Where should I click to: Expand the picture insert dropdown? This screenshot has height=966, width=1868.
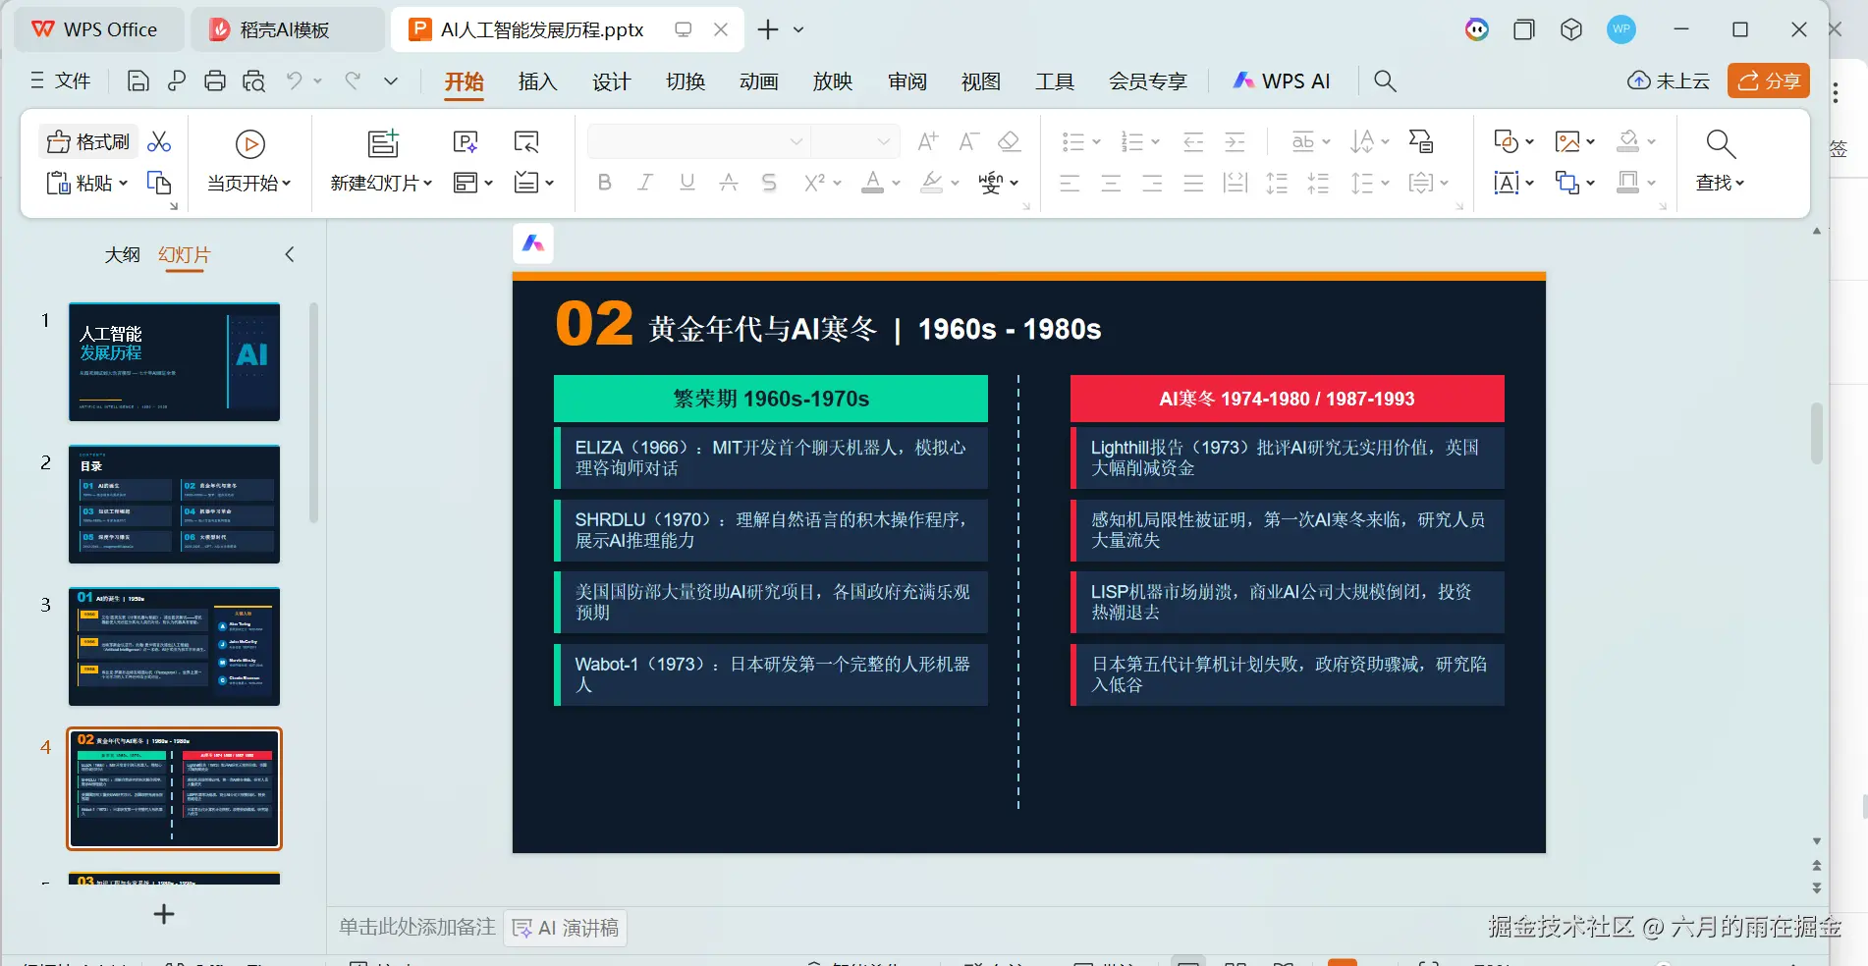(x=1590, y=142)
